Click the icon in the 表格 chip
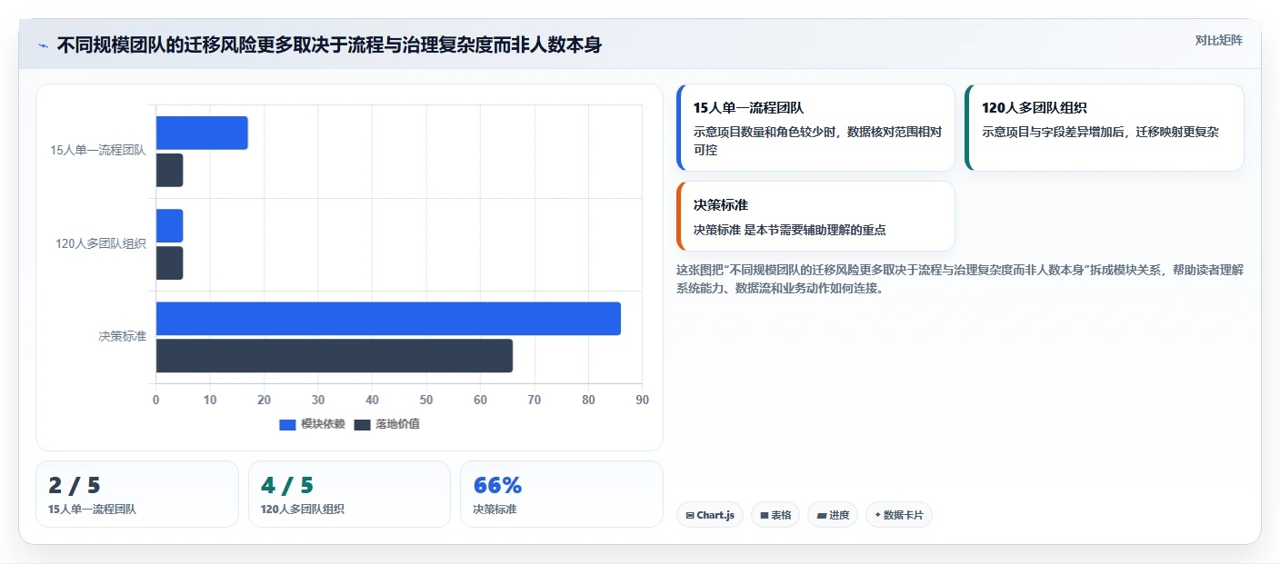Screen dimensions: 1280x564 click(x=765, y=515)
